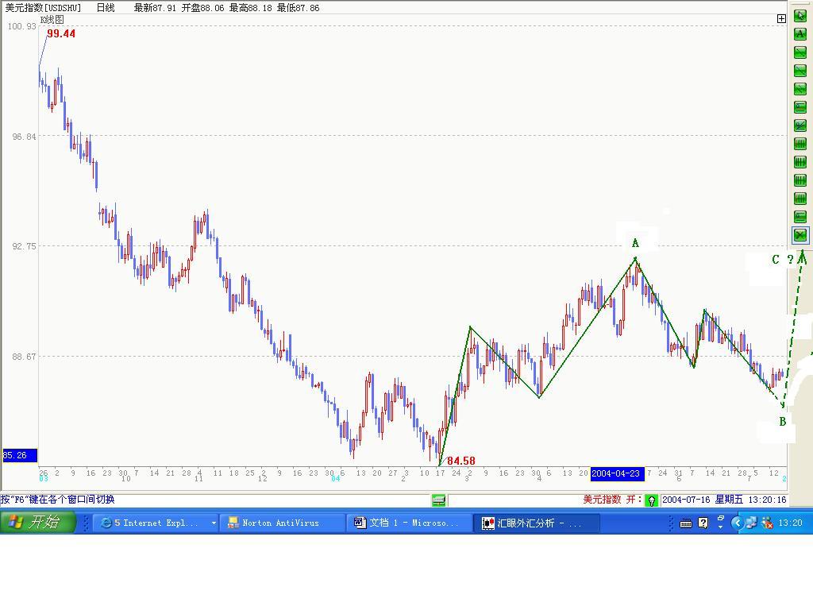Click the blue 85.26 price label
Viewport: 813px width, 610px height.
[x=20, y=455]
